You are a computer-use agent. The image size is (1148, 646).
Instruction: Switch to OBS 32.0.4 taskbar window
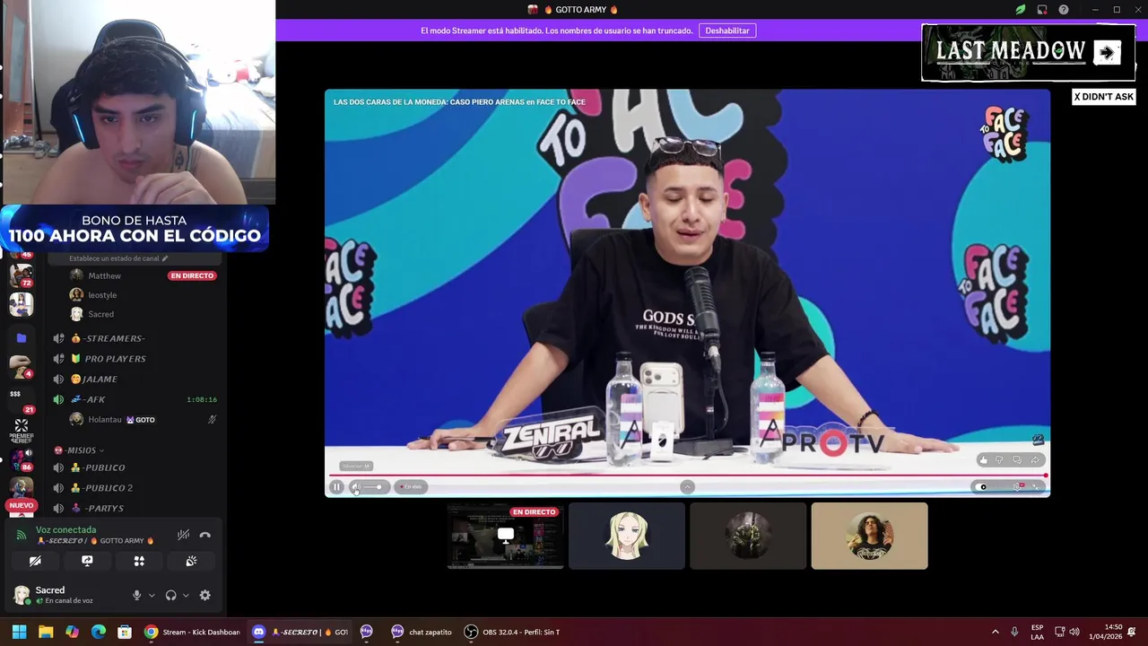coord(512,632)
